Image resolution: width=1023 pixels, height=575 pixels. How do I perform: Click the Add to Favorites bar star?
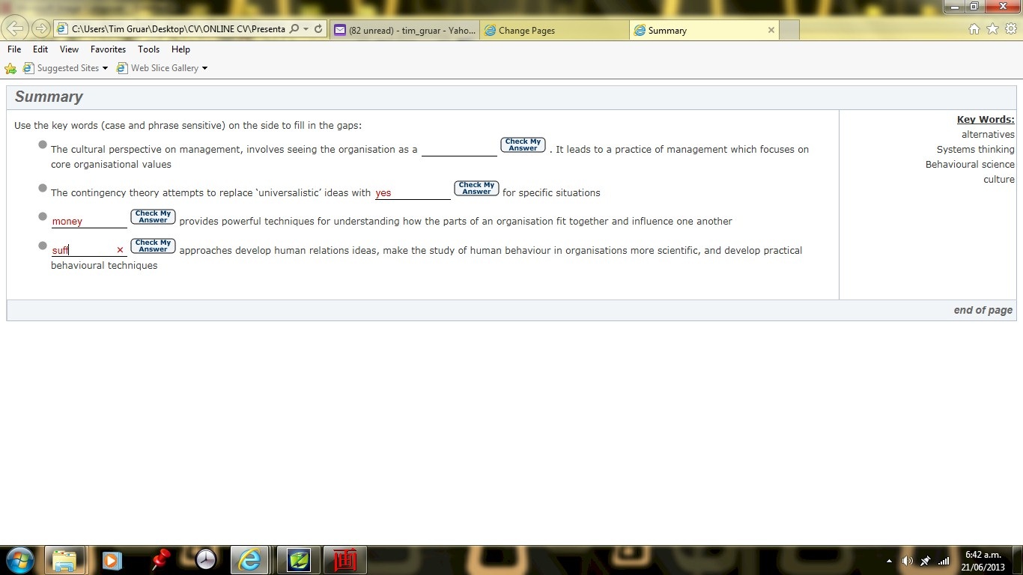tap(10, 68)
